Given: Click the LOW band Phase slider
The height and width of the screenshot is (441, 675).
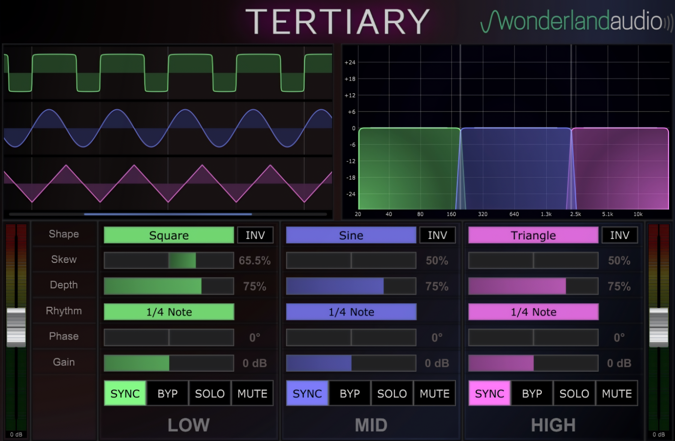Looking at the screenshot, I should (x=169, y=337).
